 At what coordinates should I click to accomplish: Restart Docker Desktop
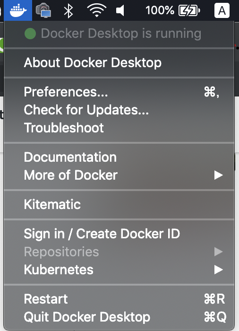tap(119, 299)
